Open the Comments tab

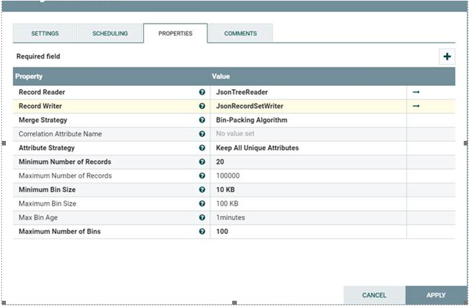click(240, 33)
